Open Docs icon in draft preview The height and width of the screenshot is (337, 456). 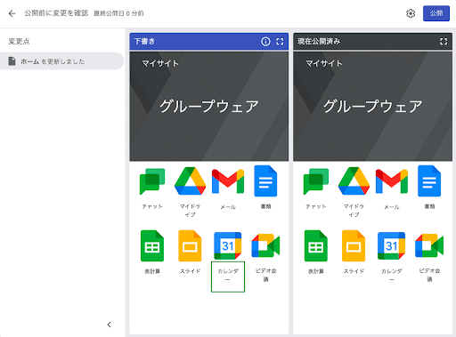(265, 181)
